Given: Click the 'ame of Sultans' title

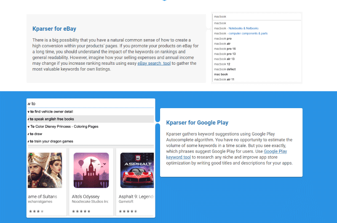Looking at the screenshot, I should [43, 196].
